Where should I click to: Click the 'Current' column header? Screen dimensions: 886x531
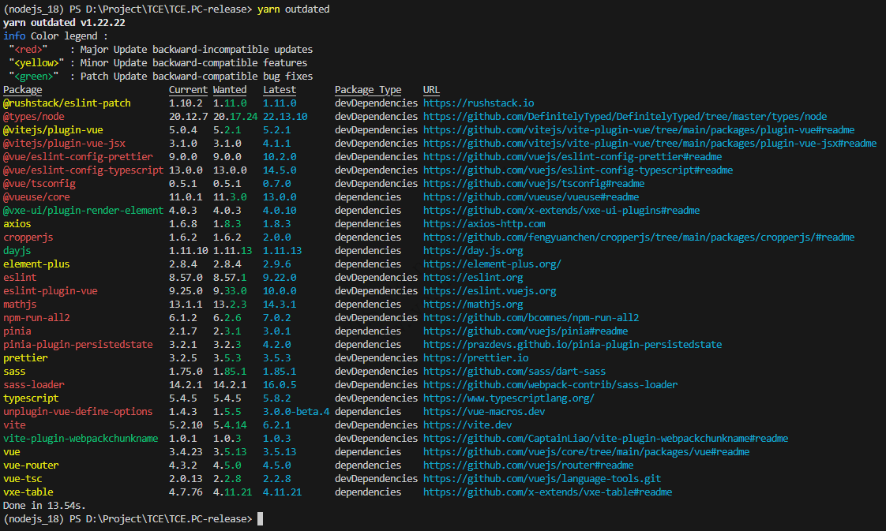[188, 90]
